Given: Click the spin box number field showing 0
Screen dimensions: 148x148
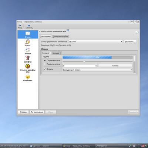Looking at the screenshot, I should click(79, 66).
